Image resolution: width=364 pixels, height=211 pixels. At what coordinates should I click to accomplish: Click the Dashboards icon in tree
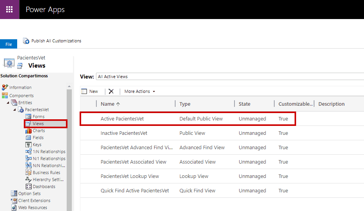tap(28, 187)
